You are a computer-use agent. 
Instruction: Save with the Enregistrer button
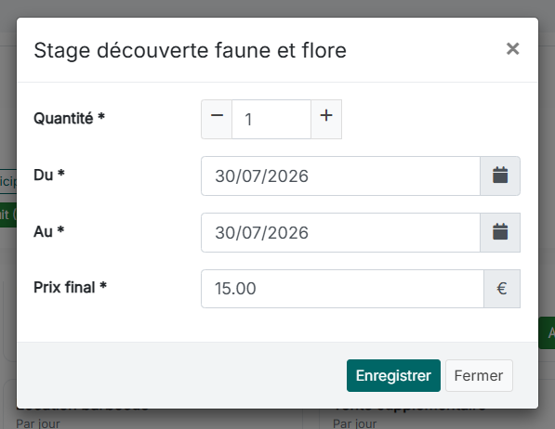[x=393, y=375]
